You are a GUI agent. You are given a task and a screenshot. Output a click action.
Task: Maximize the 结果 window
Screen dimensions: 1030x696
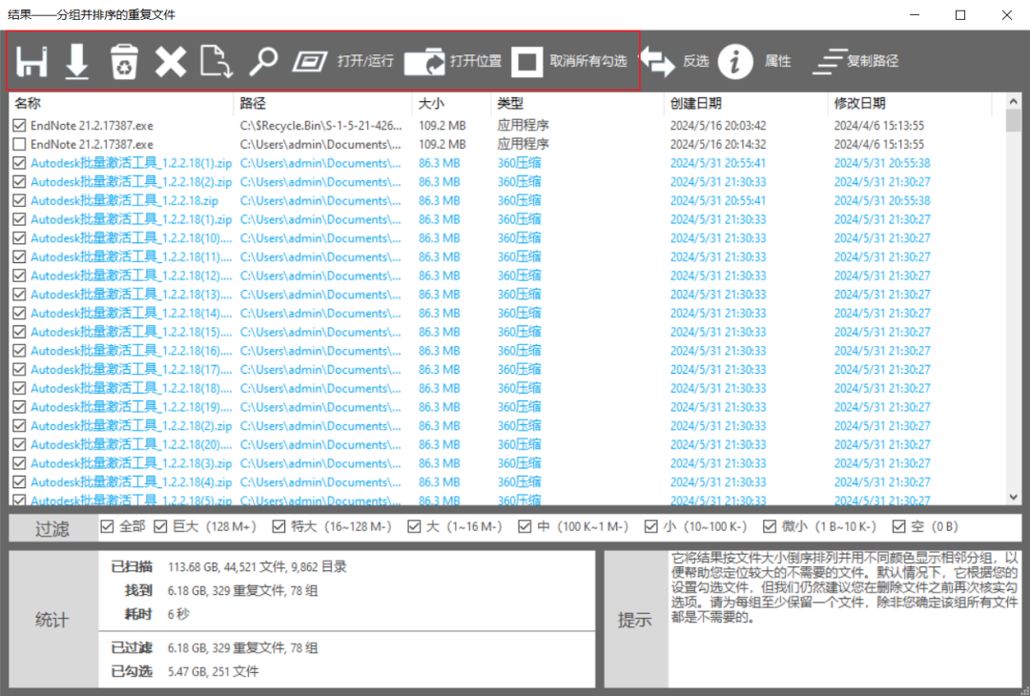click(x=960, y=14)
